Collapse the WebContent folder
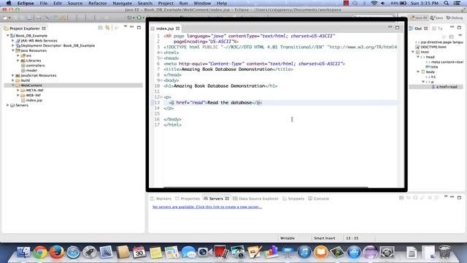This screenshot has height=263, width=467. click(x=13, y=85)
